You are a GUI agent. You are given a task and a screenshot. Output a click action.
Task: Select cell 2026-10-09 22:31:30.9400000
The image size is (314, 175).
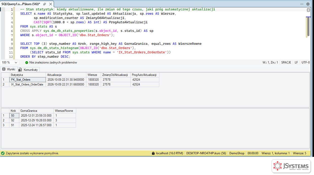[66, 80]
